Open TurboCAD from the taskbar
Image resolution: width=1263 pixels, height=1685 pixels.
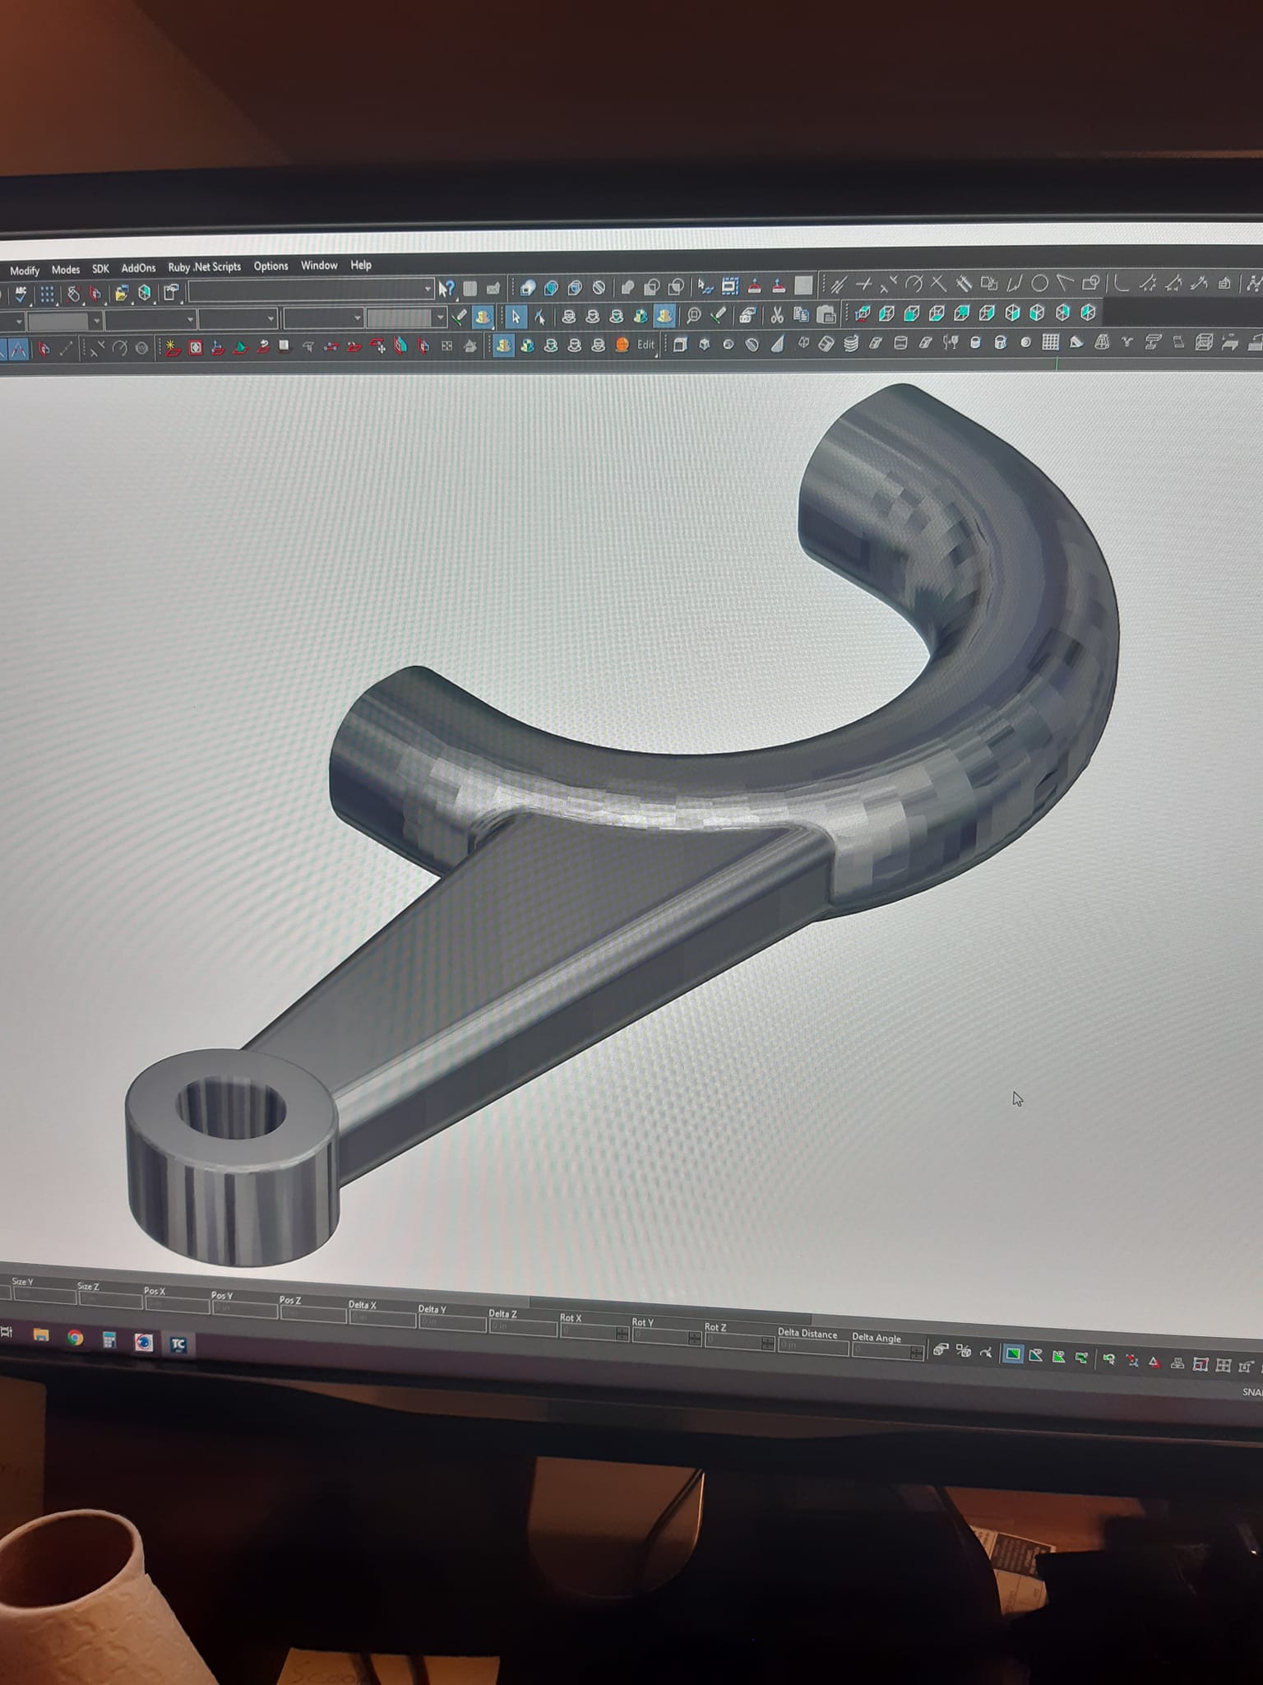(178, 1344)
